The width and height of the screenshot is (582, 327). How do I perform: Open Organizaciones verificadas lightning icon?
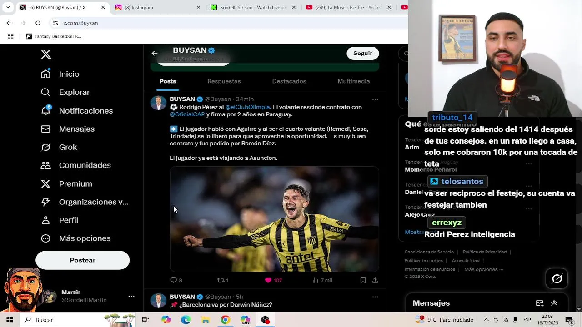coord(45,202)
